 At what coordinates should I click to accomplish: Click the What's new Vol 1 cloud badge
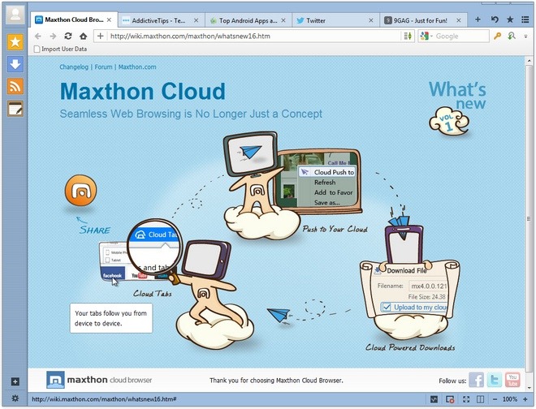[449, 121]
